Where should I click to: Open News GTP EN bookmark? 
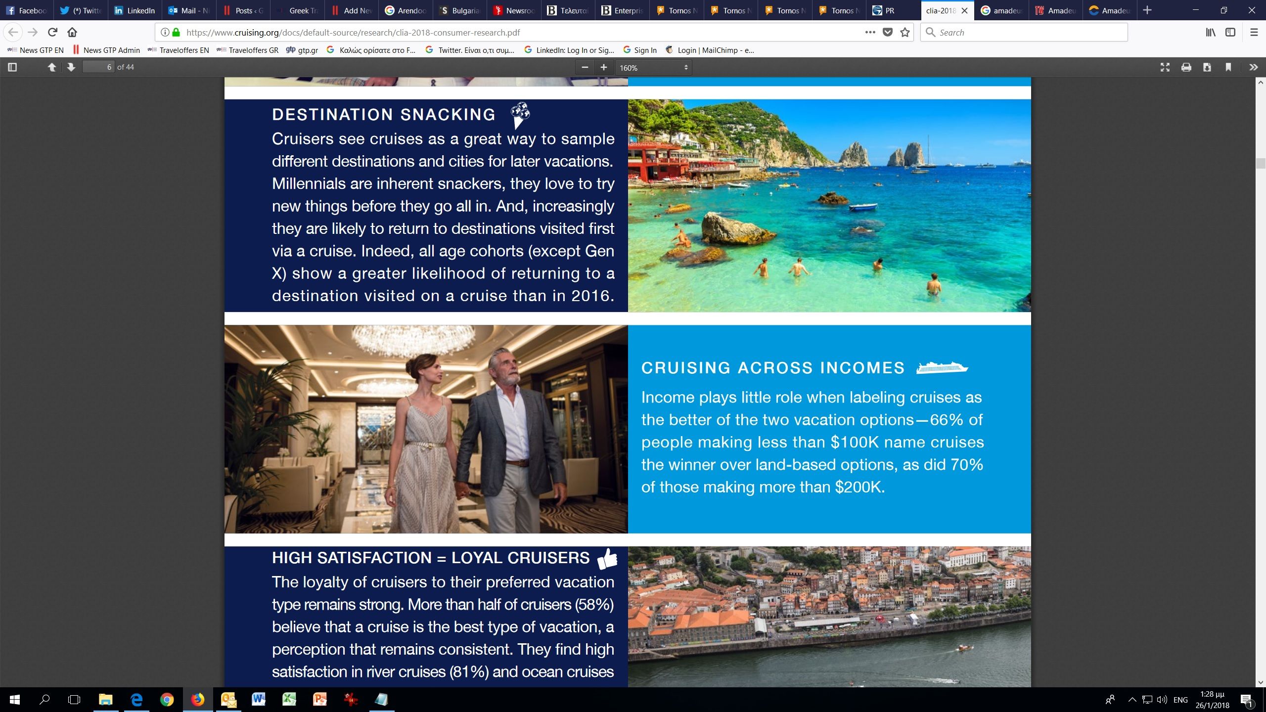(x=36, y=50)
